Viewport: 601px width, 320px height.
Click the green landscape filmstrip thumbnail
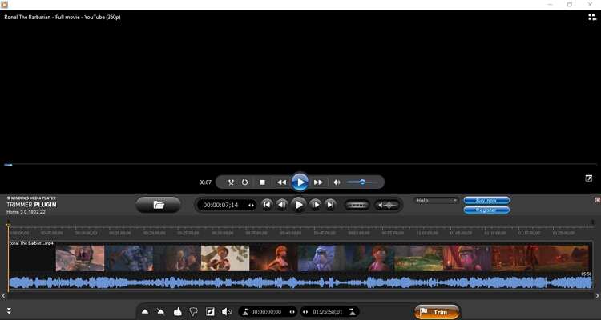pos(419,258)
